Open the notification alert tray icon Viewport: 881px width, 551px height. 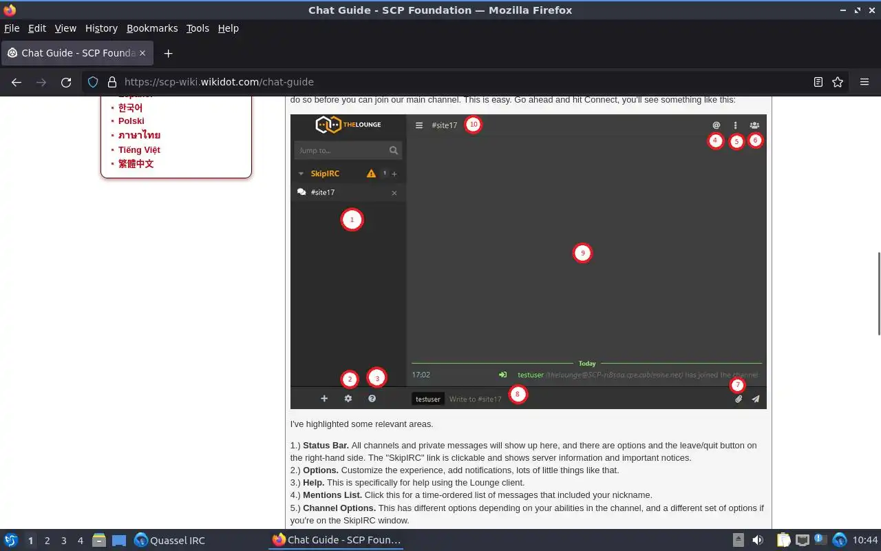point(820,539)
